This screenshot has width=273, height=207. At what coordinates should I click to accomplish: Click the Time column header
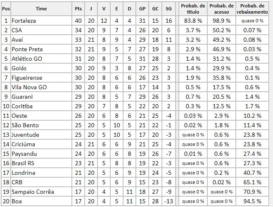[x=41, y=9]
